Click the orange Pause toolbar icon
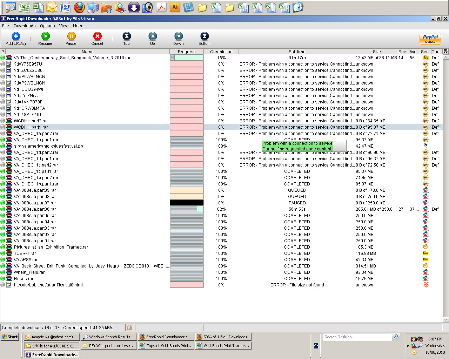This screenshot has width=449, height=359. pyautogui.click(x=71, y=36)
